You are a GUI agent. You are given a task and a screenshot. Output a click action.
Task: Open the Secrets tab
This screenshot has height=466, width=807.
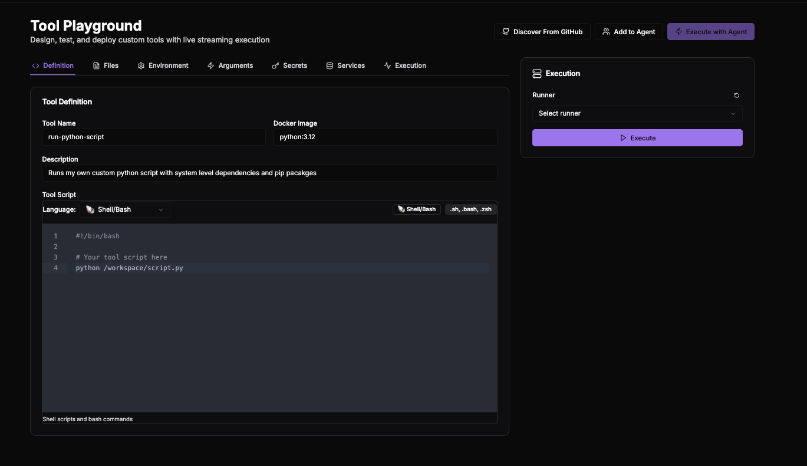(289, 65)
